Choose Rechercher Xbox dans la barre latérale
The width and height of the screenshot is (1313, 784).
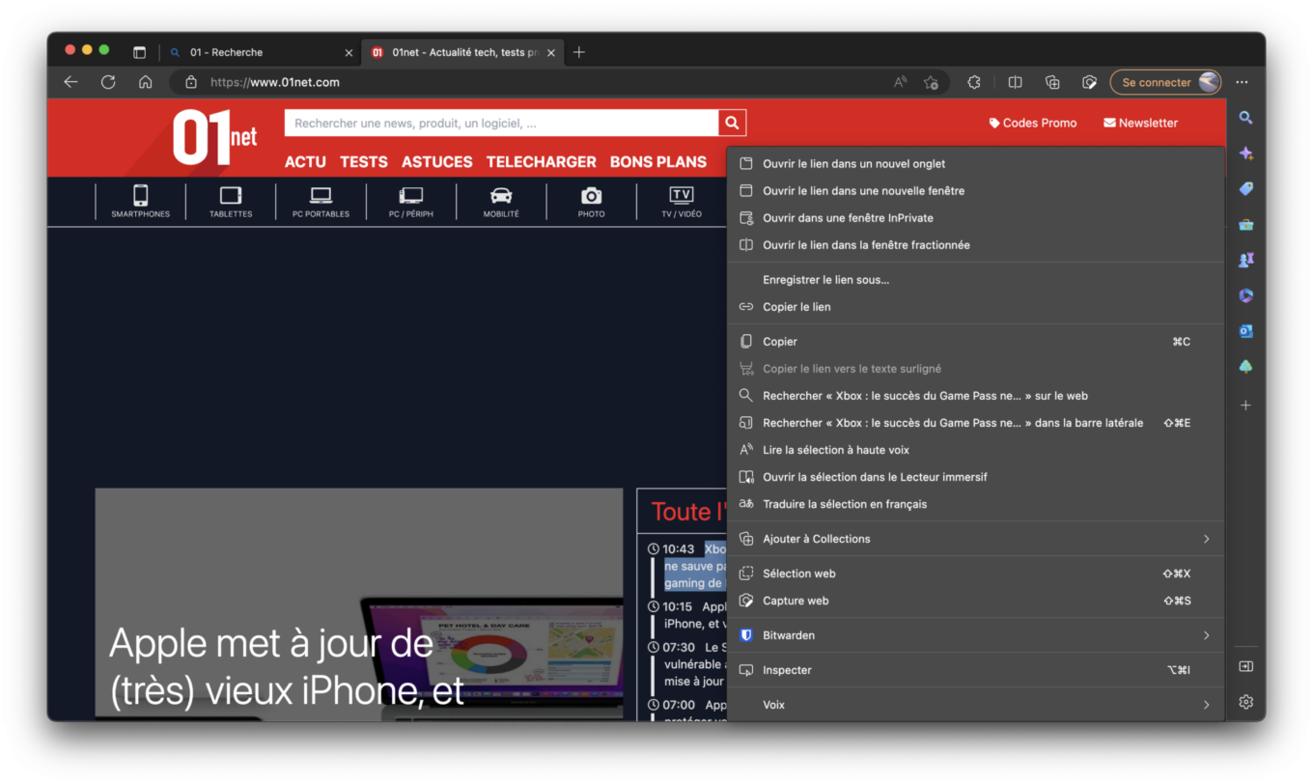tap(975, 423)
